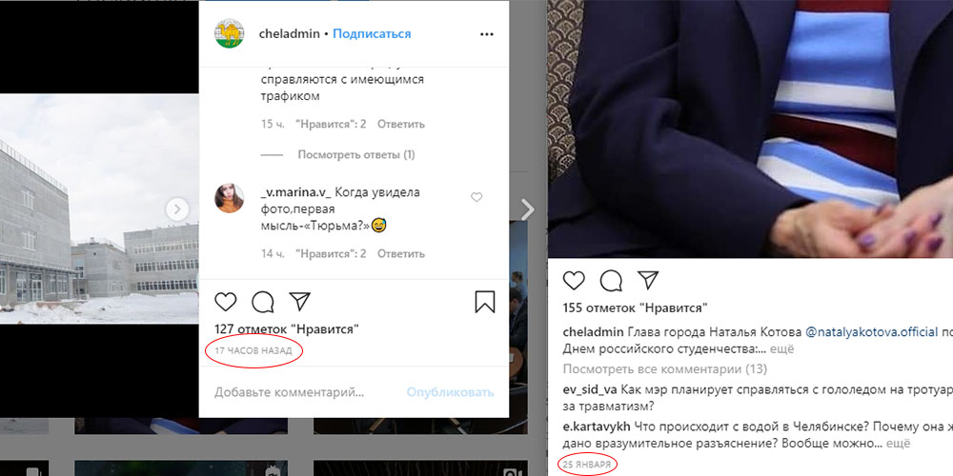Like _v.marina.v_ comment with small heart

(476, 197)
